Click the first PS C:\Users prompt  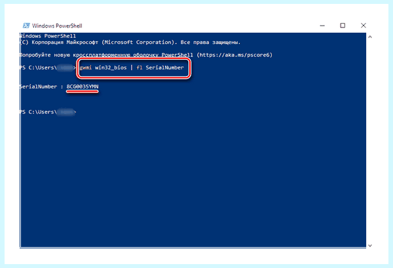[48, 67]
